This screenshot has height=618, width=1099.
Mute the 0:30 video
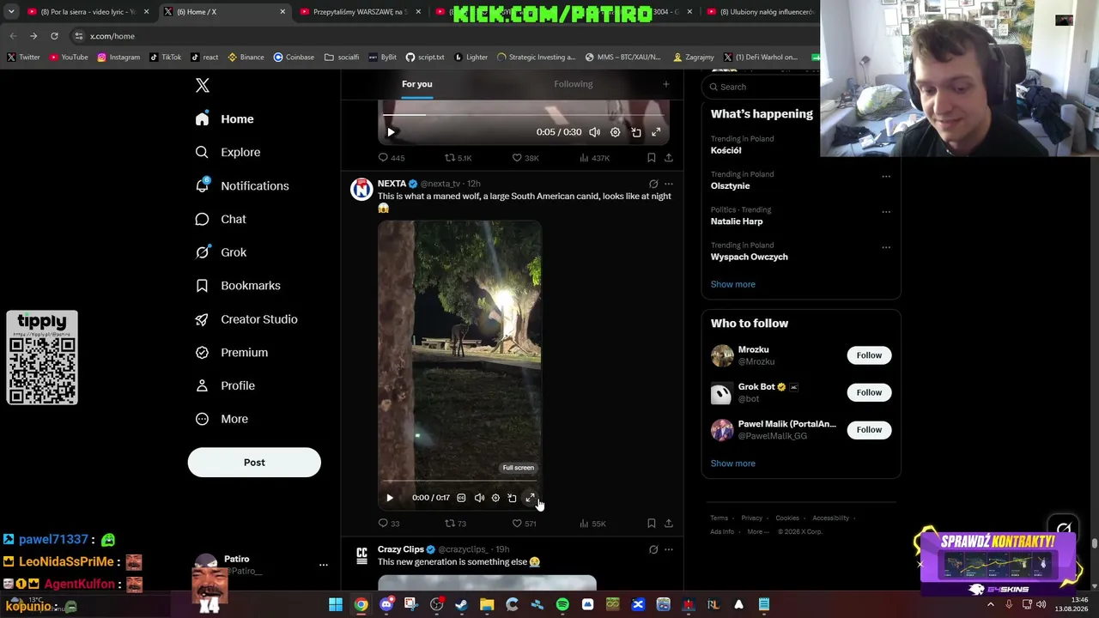[x=594, y=132]
